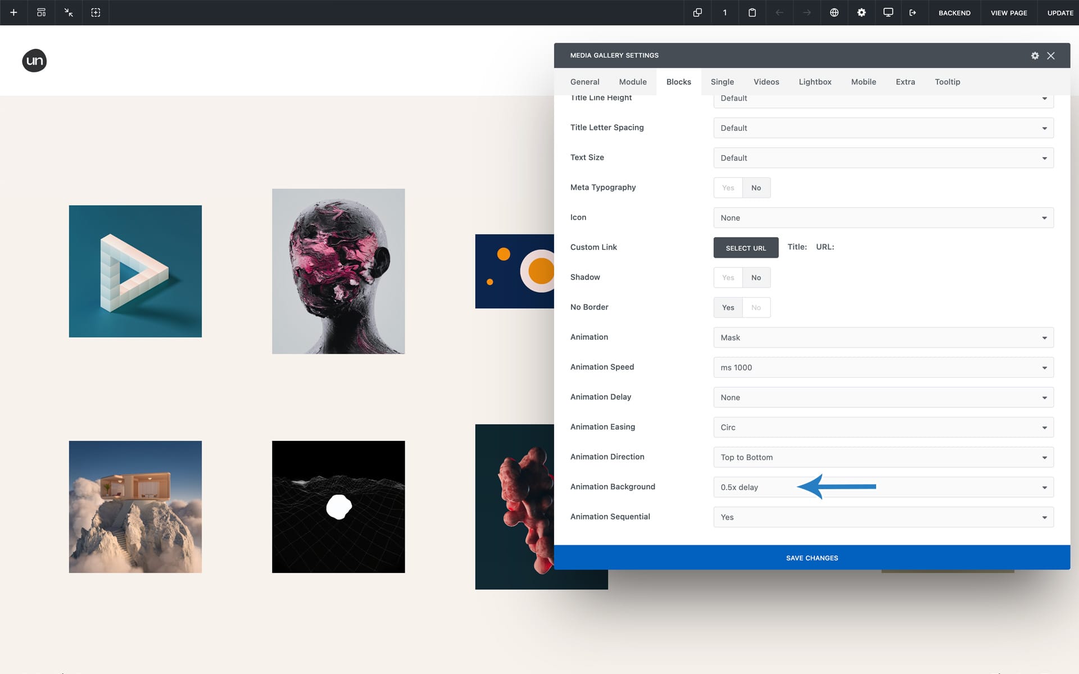Expand the Animation Easing Circ dropdown
This screenshot has height=674, width=1079.
[x=883, y=427]
